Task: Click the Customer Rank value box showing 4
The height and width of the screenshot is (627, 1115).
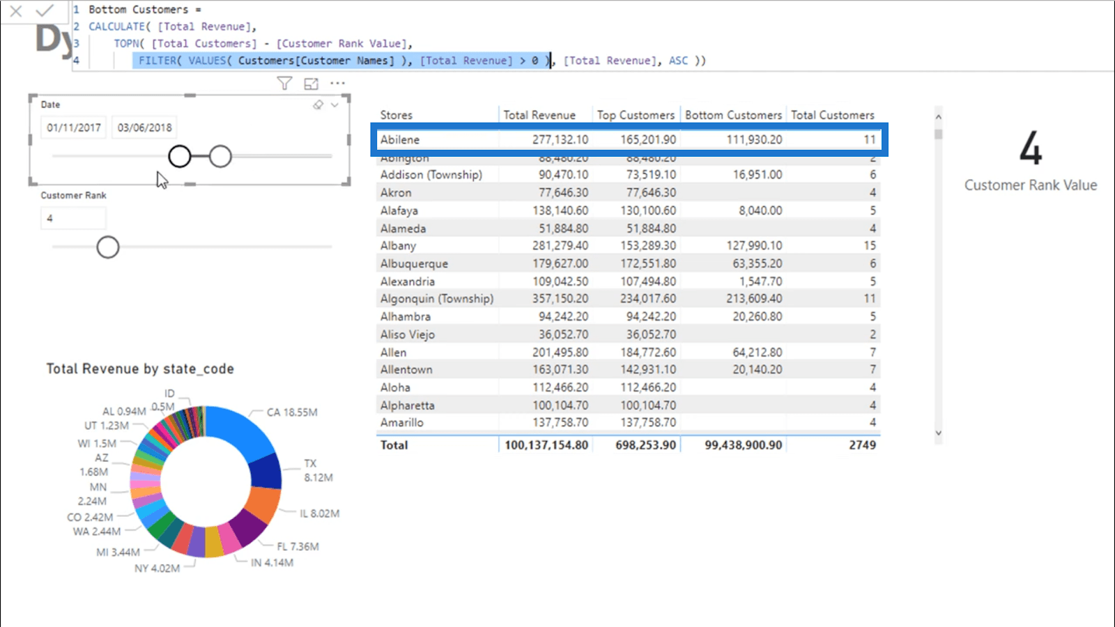Action: [73, 218]
